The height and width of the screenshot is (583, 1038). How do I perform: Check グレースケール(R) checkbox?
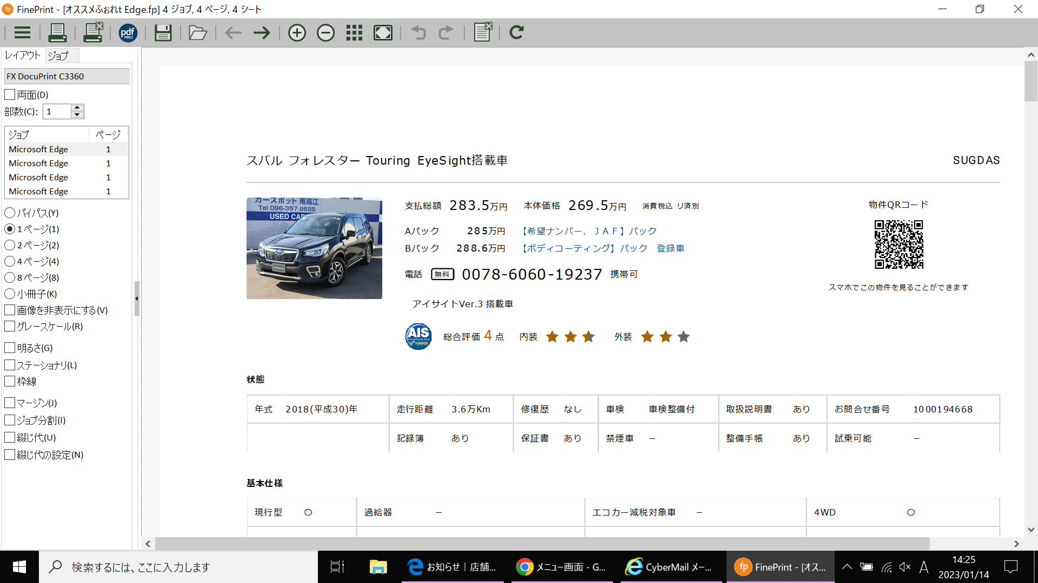point(10,326)
